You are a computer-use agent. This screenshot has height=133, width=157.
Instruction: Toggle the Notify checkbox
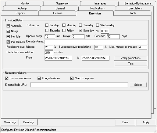8,31
